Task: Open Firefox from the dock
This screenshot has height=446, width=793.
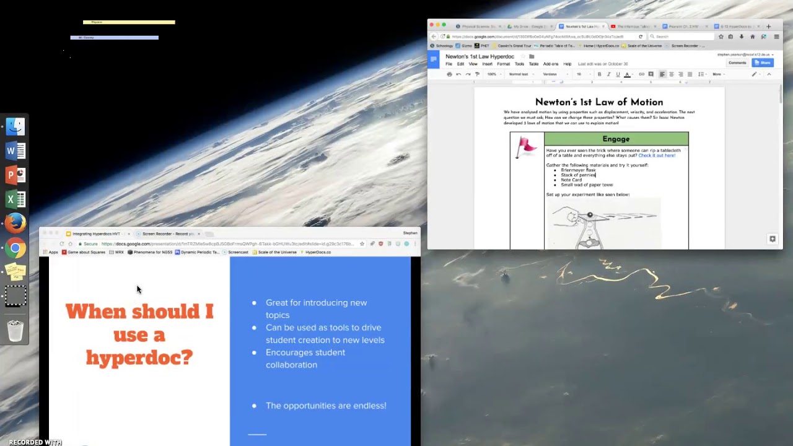Action: pos(15,224)
